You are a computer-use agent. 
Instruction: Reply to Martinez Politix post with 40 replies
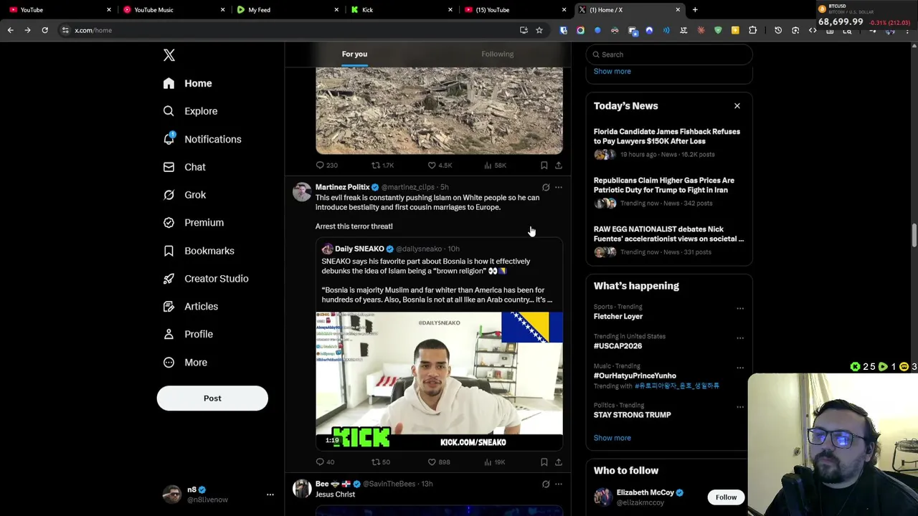tap(325, 462)
